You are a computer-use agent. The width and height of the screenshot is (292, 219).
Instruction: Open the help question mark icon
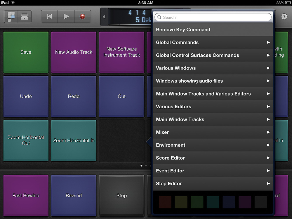tap(284, 17)
